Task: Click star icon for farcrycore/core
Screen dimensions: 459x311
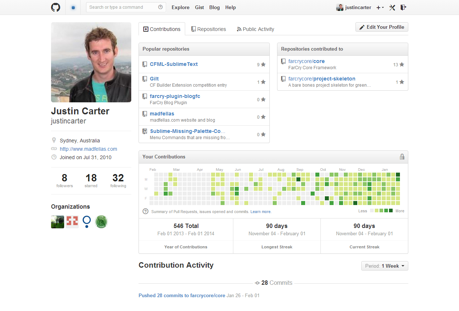Action: (x=402, y=64)
